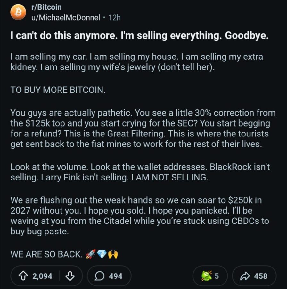Screen dimensions: 287x289
Task: Click the "TO BUY MORE BITCOIN." line
Action: click(x=58, y=90)
